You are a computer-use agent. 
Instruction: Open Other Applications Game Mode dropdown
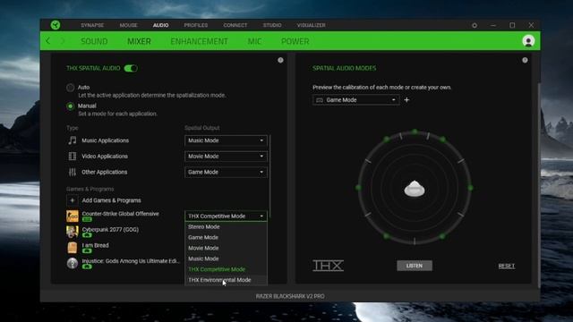[226, 172]
